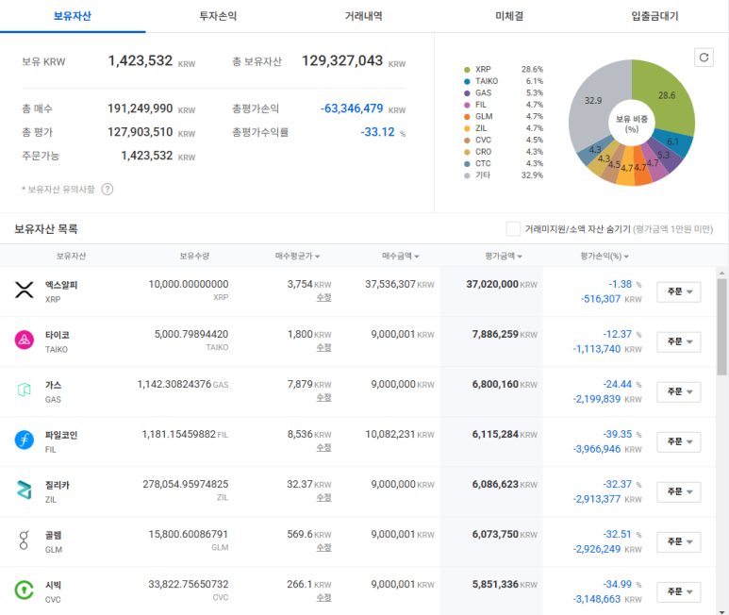Click the blue Filecoin logo

25,440
